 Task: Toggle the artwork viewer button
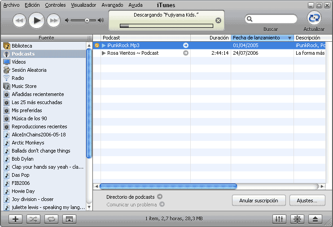pos(69,219)
